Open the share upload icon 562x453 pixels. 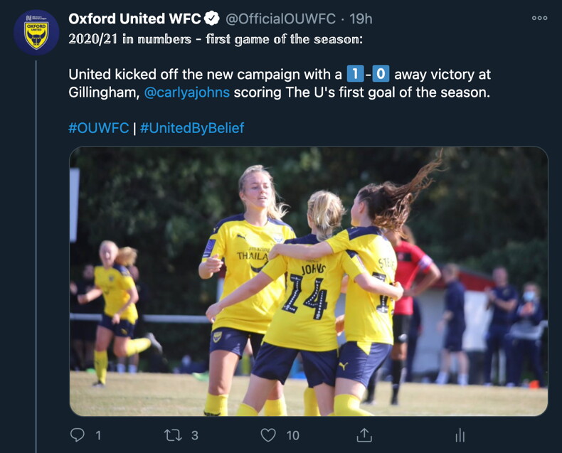coord(364,435)
